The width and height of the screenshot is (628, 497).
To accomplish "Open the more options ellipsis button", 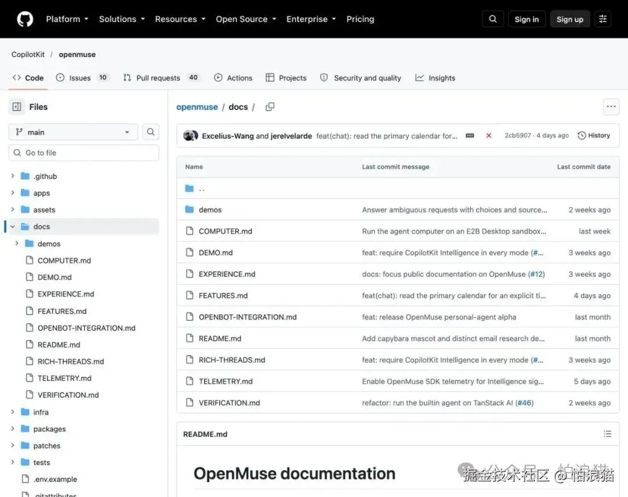I will point(611,106).
